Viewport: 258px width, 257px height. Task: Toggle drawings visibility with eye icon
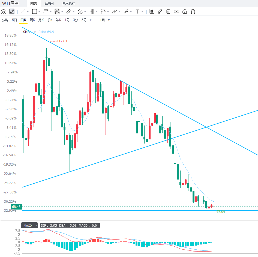coord(176,11)
